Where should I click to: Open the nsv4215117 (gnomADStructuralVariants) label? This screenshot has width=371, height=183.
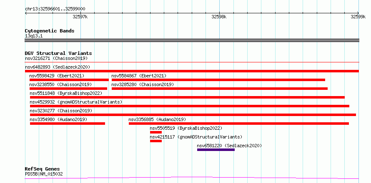pos(196,137)
